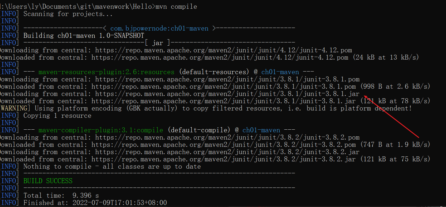The height and width of the screenshot is (207, 446).
Task: Click the com.bjpowernode:ch01-maven project name
Action: 159,28
